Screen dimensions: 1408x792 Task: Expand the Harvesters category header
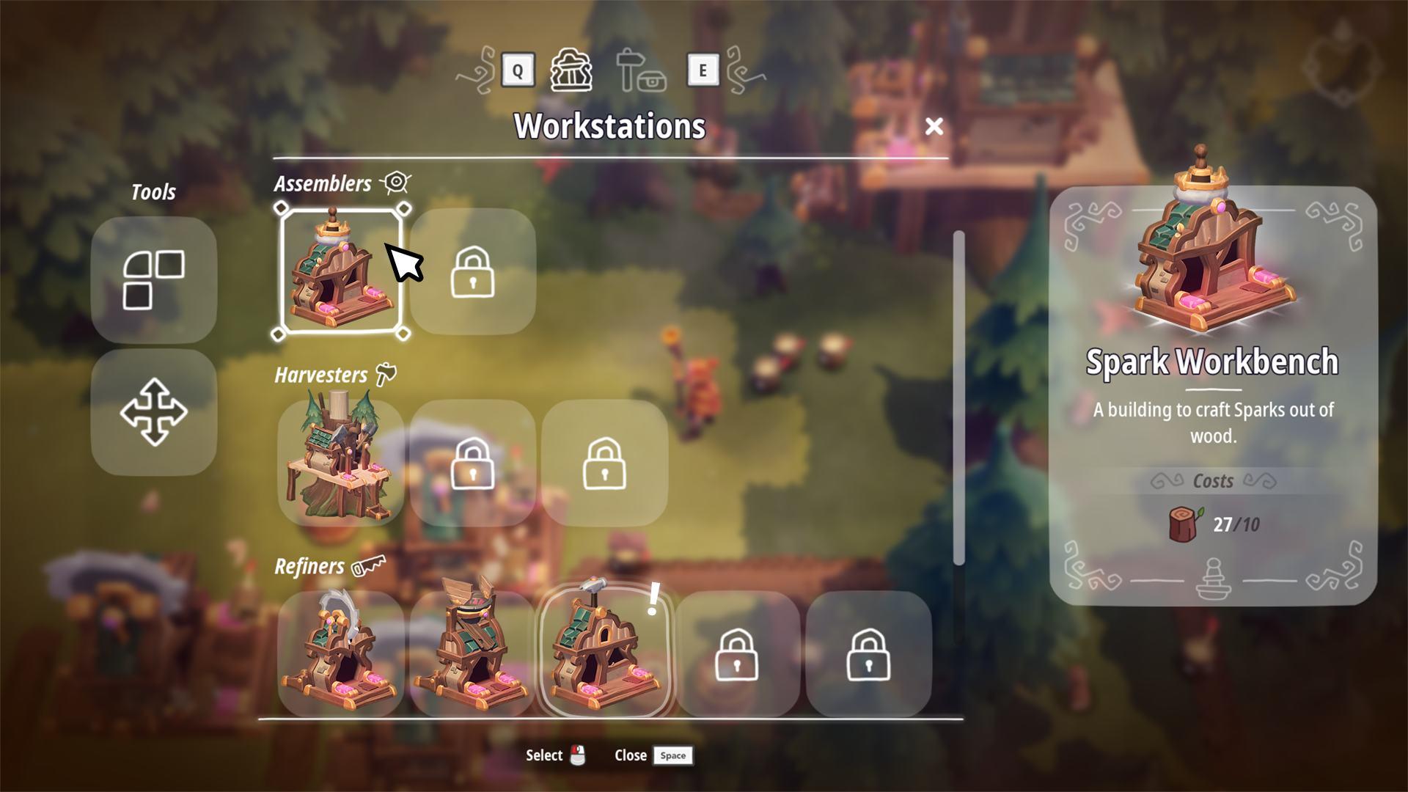[334, 374]
